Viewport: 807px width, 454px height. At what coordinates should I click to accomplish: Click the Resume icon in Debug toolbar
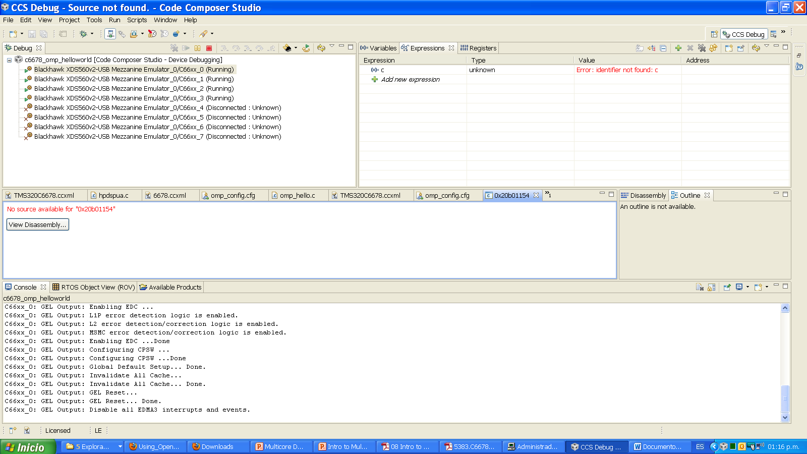coord(186,48)
